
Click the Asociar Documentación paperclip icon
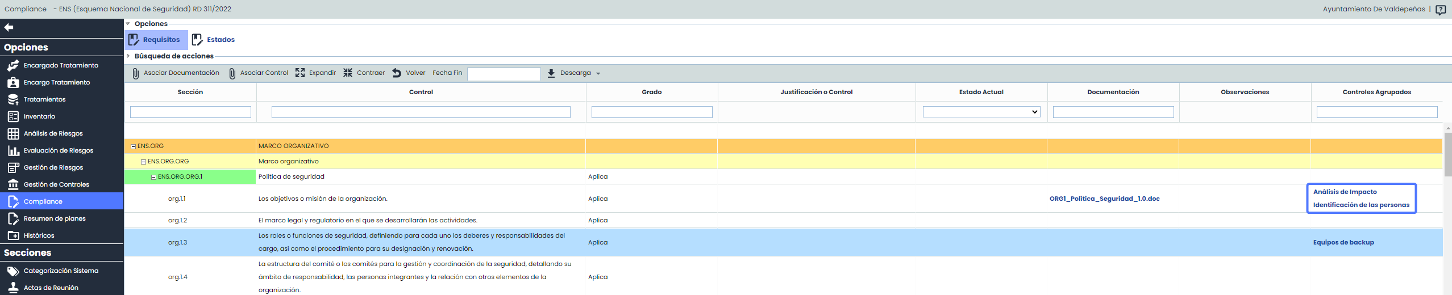[136, 73]
